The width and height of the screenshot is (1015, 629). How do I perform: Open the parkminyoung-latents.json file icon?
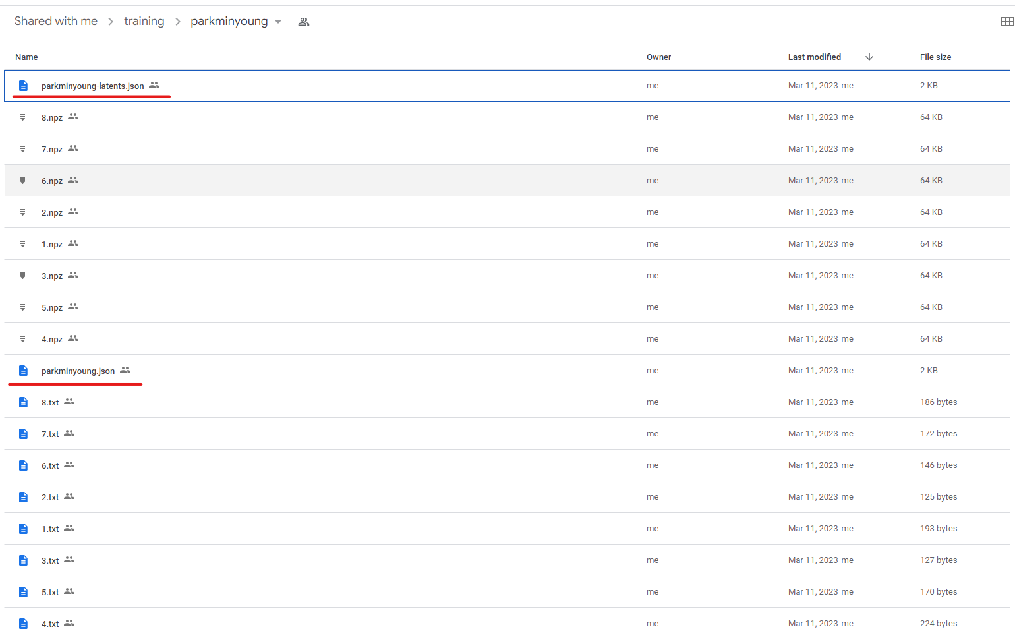[23, 85]
